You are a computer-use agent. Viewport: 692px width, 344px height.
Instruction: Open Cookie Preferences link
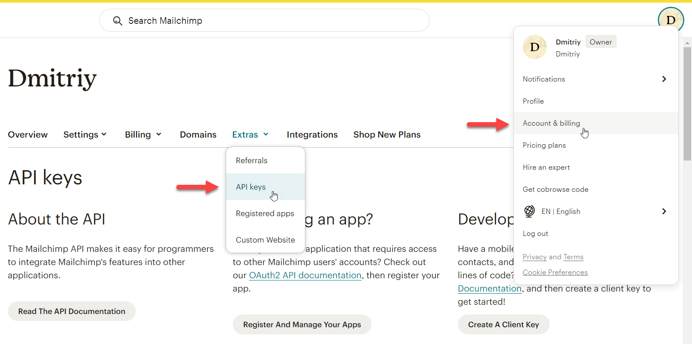(x=555, y=272)
